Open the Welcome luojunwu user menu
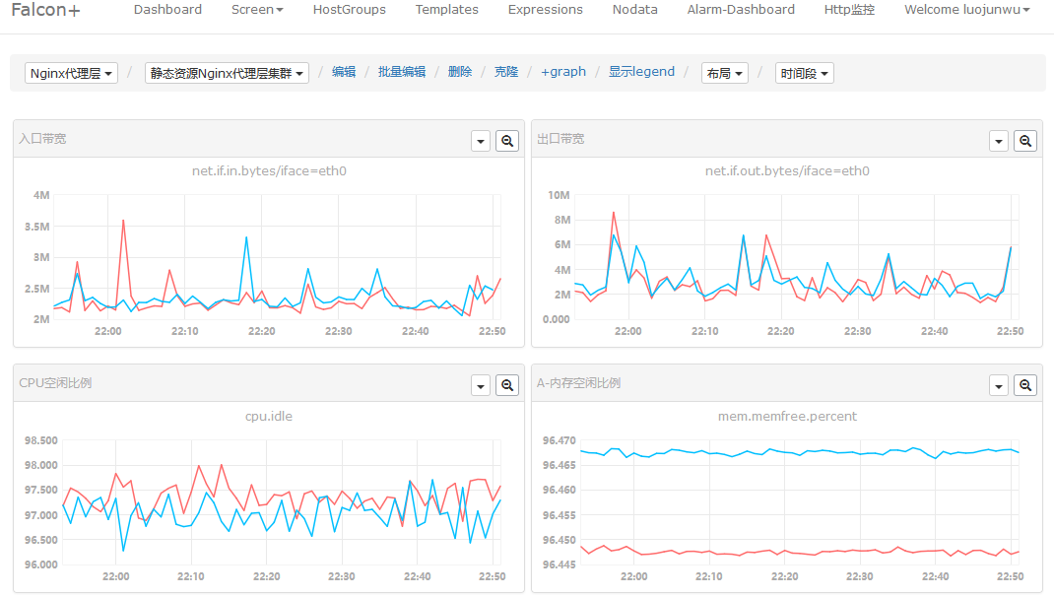Screen dimensions: 1054x597 click(x=966, y=10)
